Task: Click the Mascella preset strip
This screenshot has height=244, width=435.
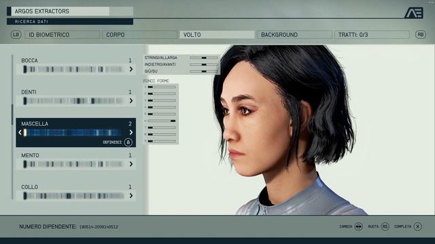Action: click(x=73, y=133)
